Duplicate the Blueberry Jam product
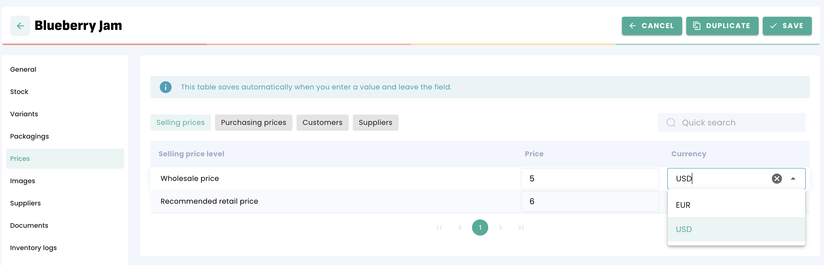 pyautogui.click(x=722, y=26)
